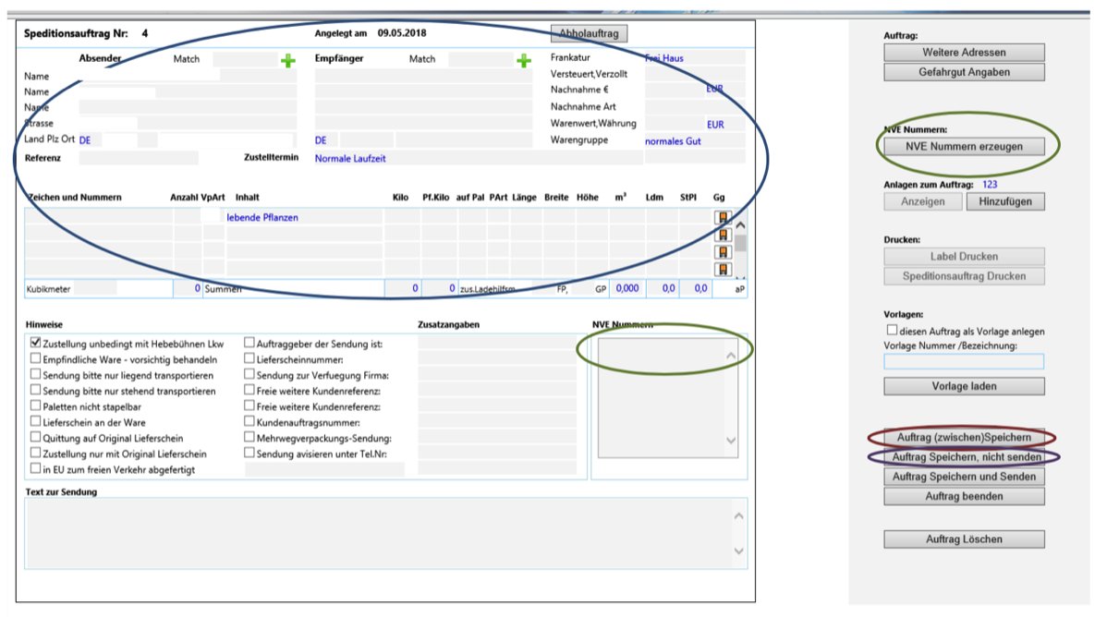Click the Abholauftrag button
1107x617 pixels.
click(x=589, y=33)
